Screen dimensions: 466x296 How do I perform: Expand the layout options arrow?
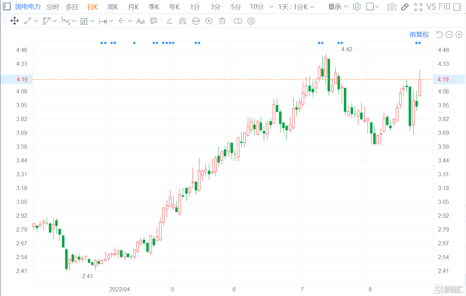coord(377,7)
